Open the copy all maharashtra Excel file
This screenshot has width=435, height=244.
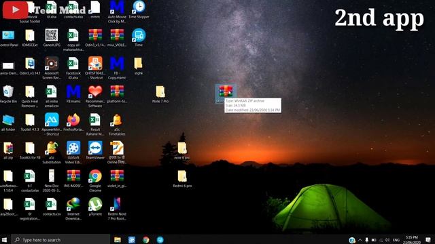[73, 40]
